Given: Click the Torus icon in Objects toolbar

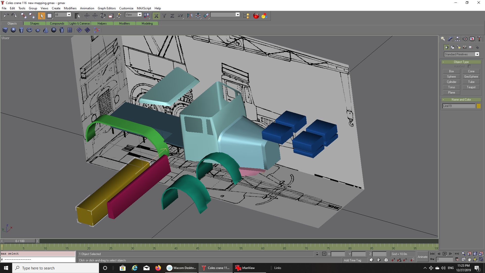Looking at the screenshot, I should click(29, 30).
